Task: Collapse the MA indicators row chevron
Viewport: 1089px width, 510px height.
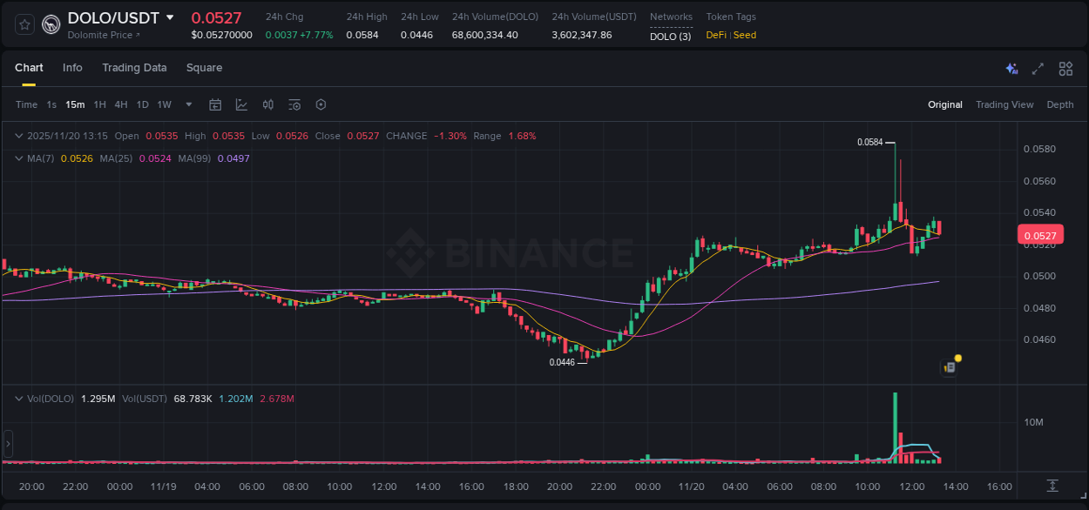Action: pyautogui.click(x=18, y=158)
